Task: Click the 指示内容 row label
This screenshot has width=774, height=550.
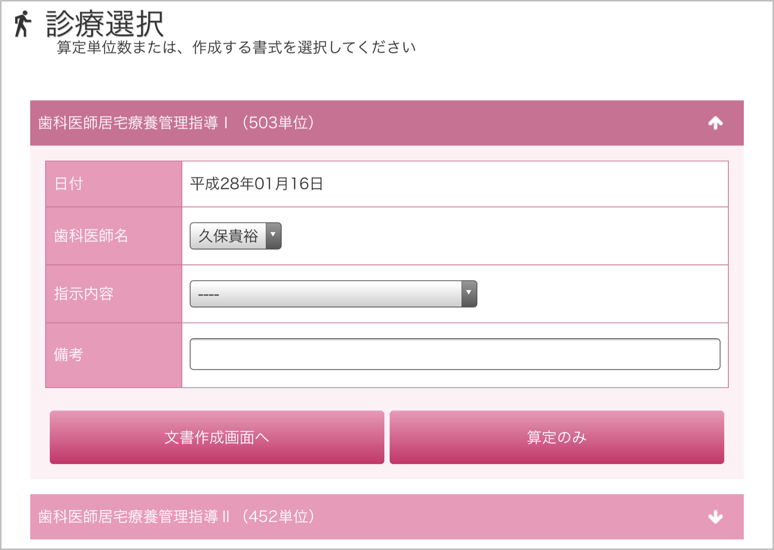Action: pos(83,294)
